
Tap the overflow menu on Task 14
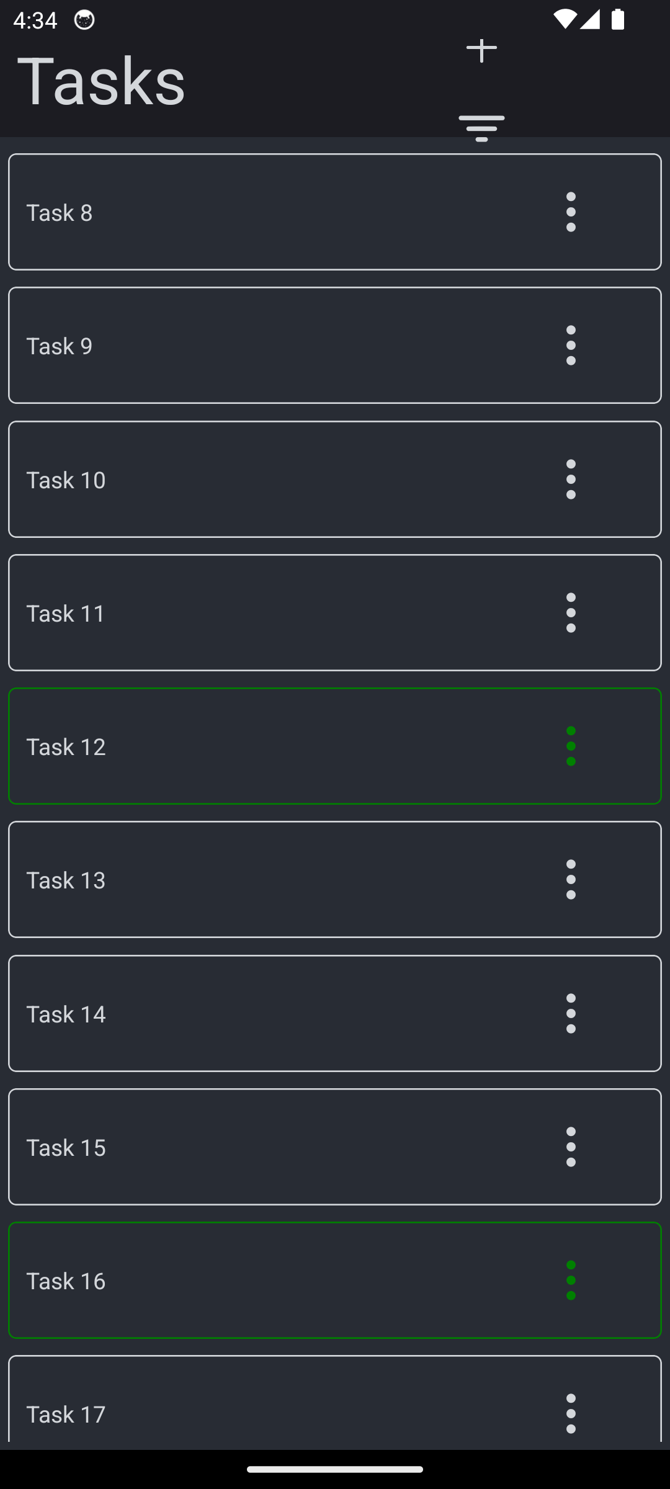click(571, 1014)
